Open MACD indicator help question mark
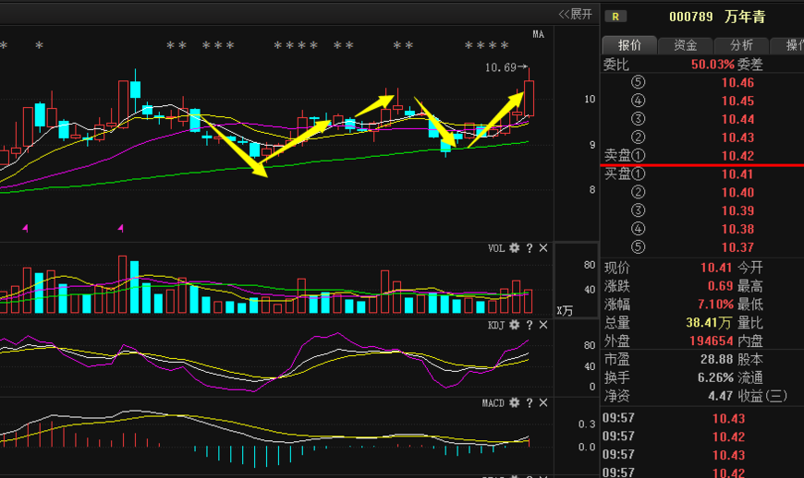Image resolution: width=804 pixels, height=478 pixels. tap(530, 402)
